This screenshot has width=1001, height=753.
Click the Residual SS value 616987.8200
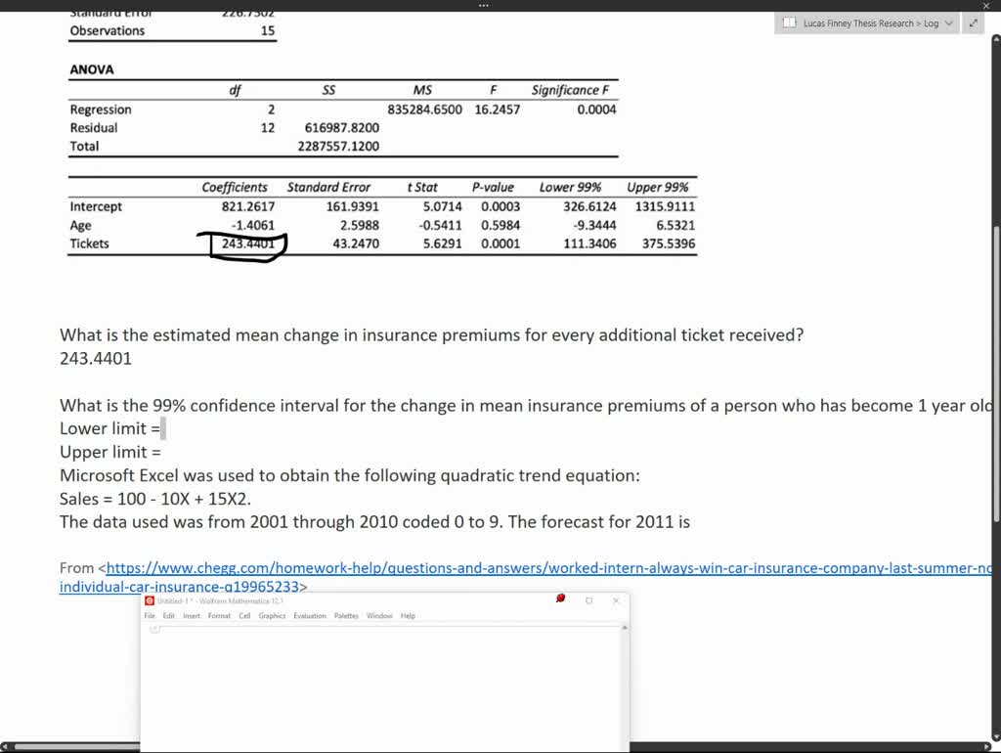(x=342, y=128)
